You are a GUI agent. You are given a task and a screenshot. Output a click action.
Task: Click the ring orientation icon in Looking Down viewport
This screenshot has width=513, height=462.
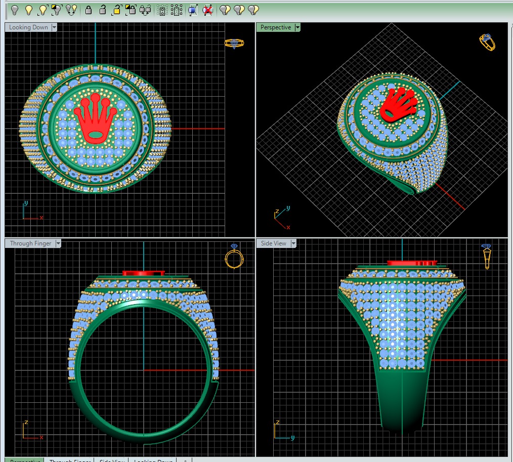pos(234,44)
